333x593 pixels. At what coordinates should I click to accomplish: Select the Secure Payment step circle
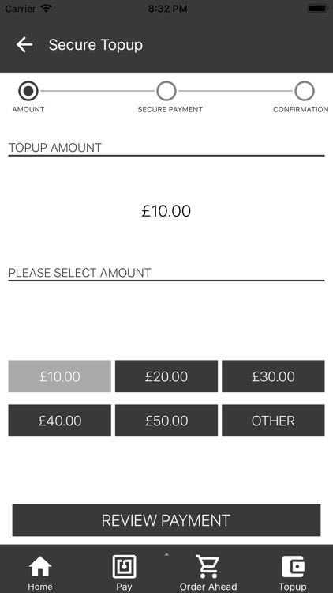(x=166, y=91)
